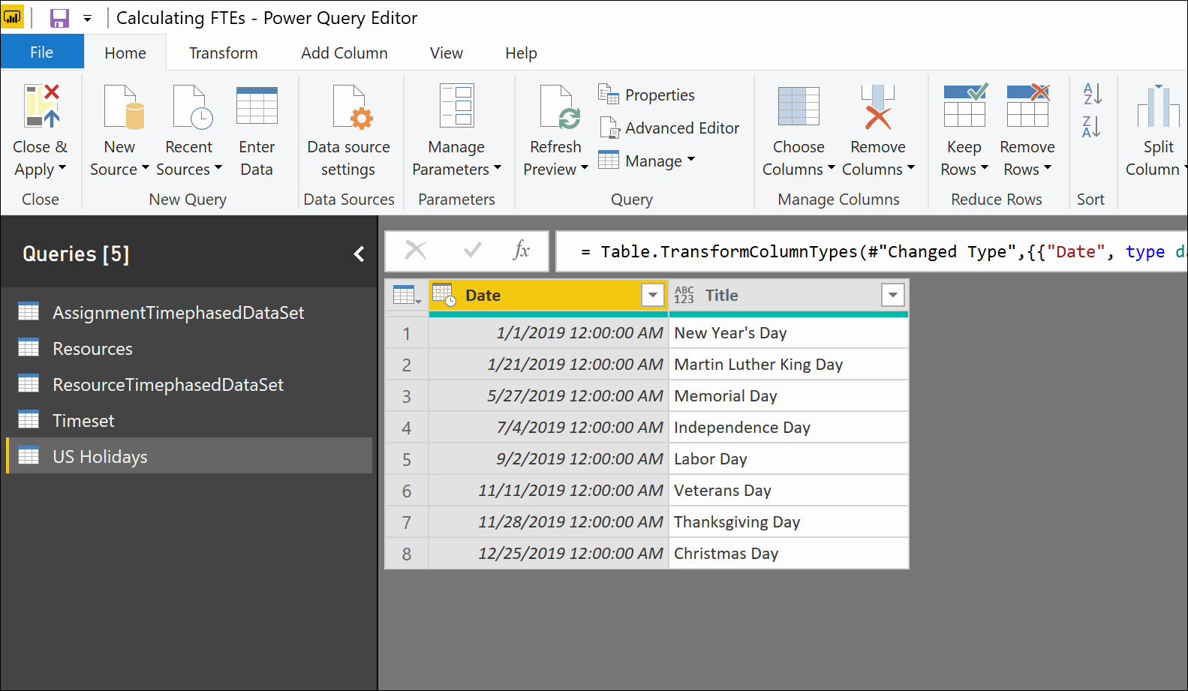Open New Source icon
Image resolution: width=1188 pixels, height=691 pixels.
(x=124, y=107)
